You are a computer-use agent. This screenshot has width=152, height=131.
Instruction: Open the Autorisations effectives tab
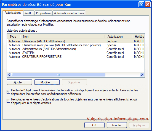click(x=69, y=13)
